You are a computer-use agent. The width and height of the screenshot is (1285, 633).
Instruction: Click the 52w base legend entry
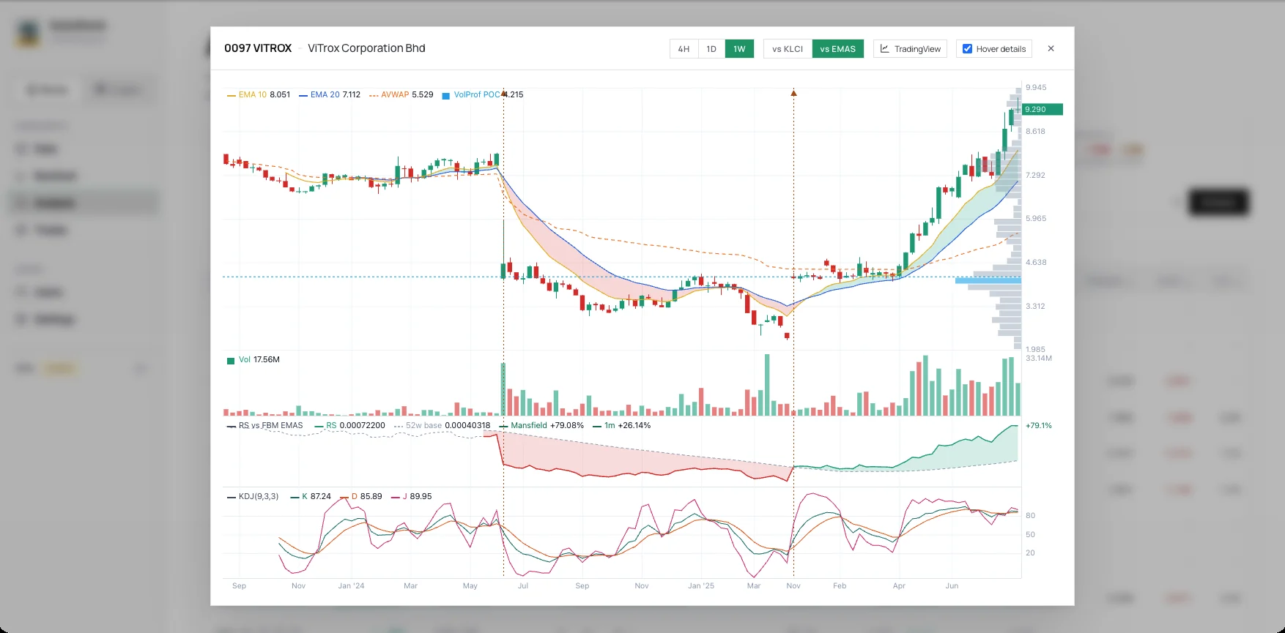tap(442, 425)
